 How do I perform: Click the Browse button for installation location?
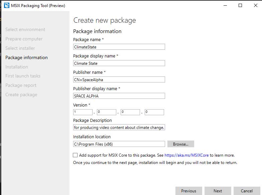[x=180, y=144]
